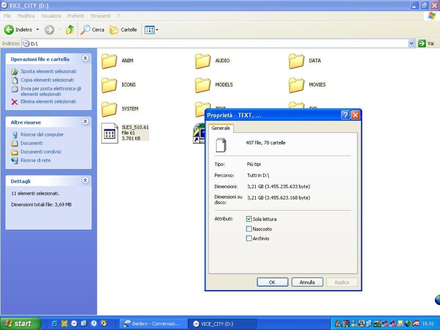Open the Strumenti menu
The height and width of the screenshot is (330, 440).
coord(101,16)
